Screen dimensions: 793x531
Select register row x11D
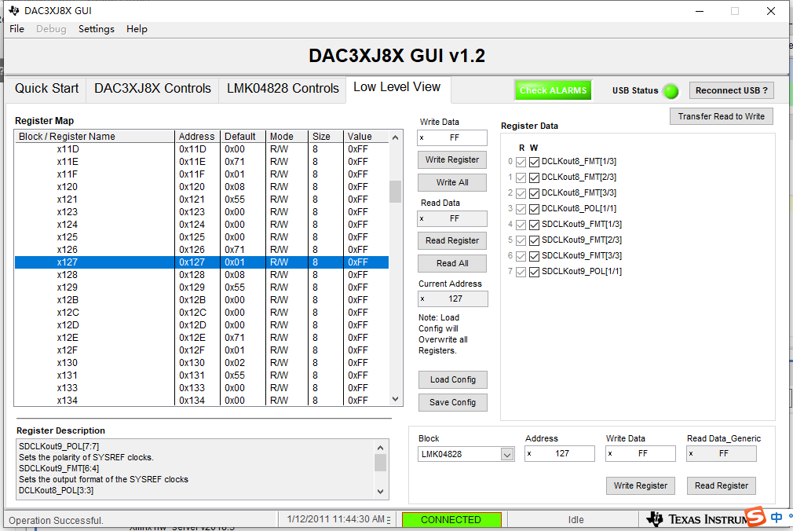[x=202, y=149]
